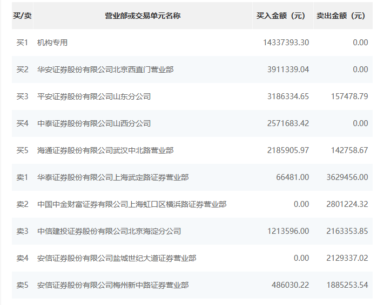The width and height of the screenshot is (377, 305).
Task: Select 安信证券股份有限公司盐城世纪大道证券营业部
Action: coord(117,258)
